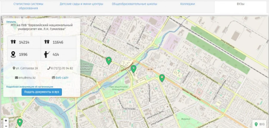Zoom out the map with minus button

(6, 126)
